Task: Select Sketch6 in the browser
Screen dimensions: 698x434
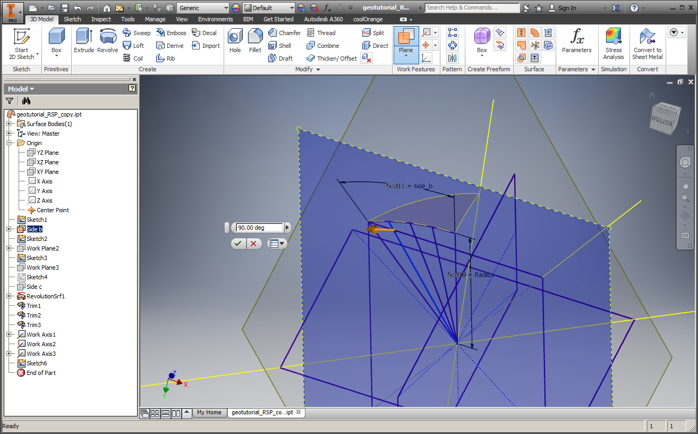Action: (32, 363)
